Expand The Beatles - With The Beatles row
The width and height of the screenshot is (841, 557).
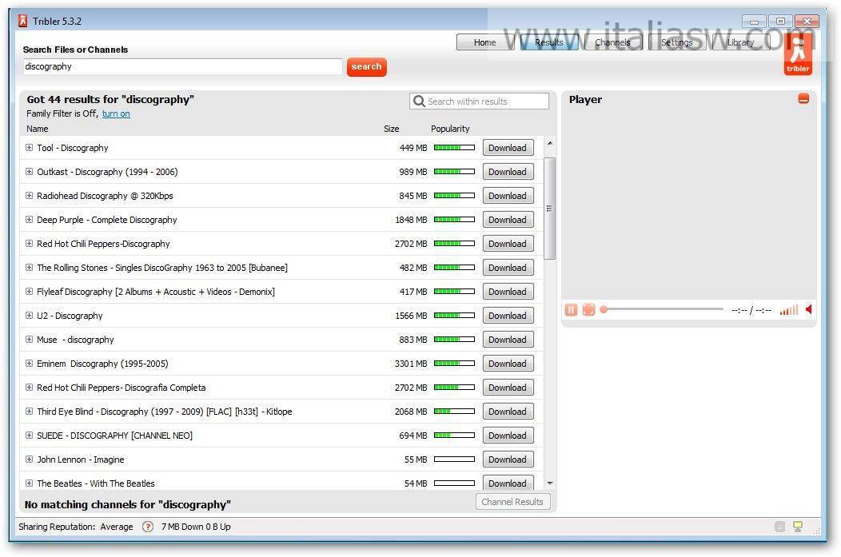pyautogui.click(x=29, y=483)
